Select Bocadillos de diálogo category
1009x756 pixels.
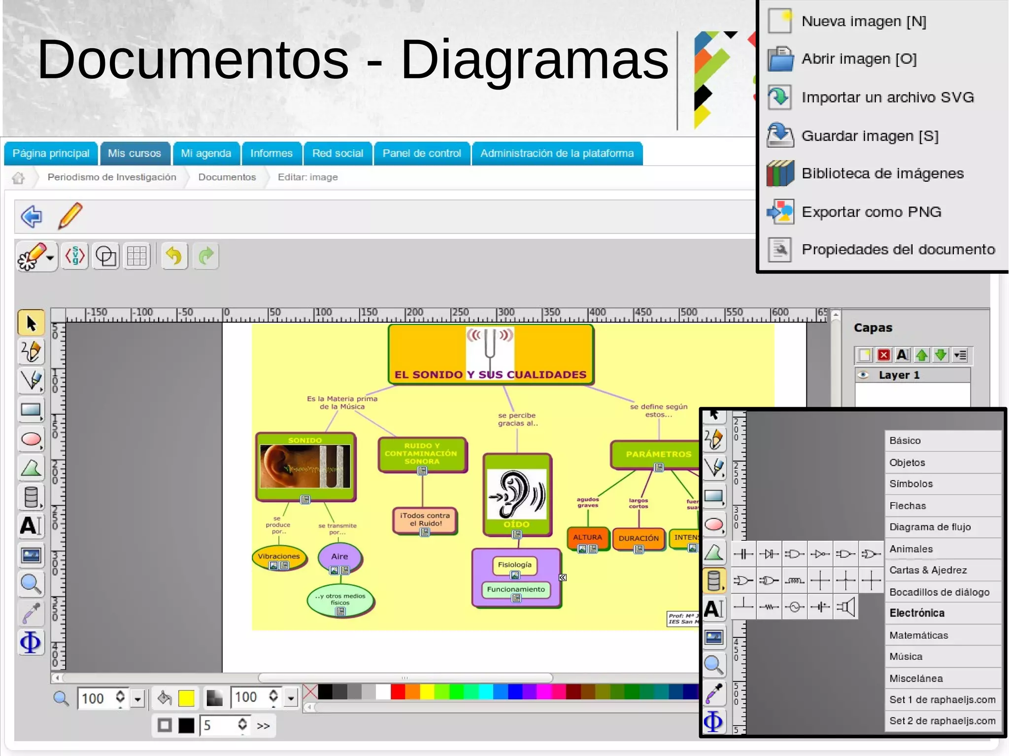coord(943,592)
